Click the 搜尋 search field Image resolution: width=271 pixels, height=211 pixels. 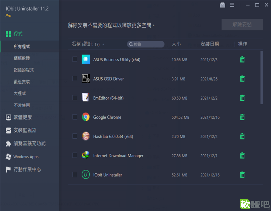click(146, 44)
